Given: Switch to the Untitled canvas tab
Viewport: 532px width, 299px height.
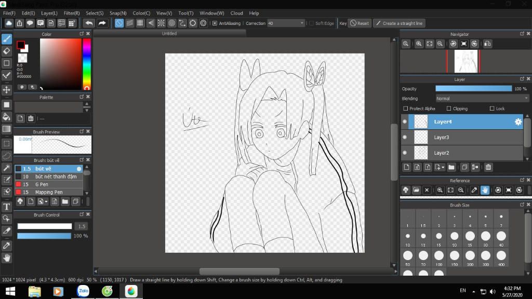Looking at the screenshot, I should pyautogui.click(x=169, y=33).
